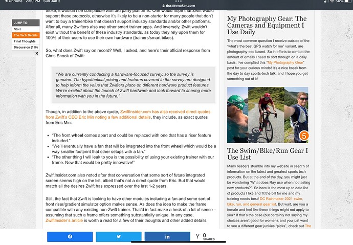The image size is (353, 245).
Task: Jump to Discussion (110) section
Action: (x=26, y=47)
